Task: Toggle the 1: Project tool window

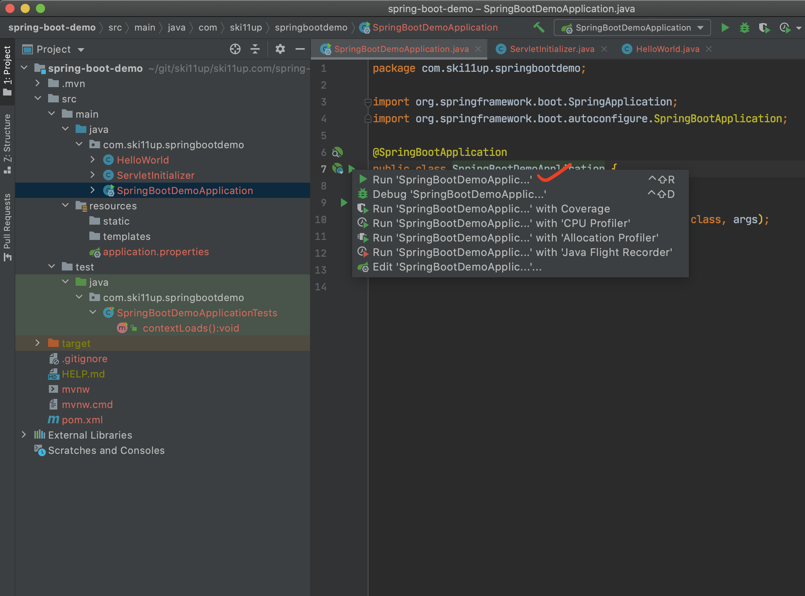Action: click(x=7, y=71)
